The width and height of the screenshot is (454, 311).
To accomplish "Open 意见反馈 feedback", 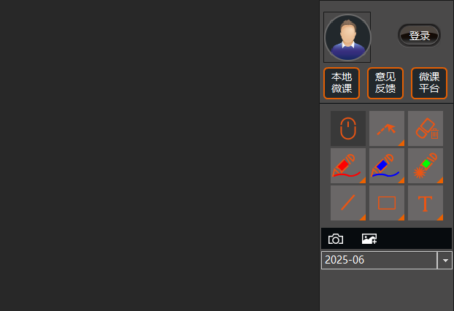I will tap(385, 83).
